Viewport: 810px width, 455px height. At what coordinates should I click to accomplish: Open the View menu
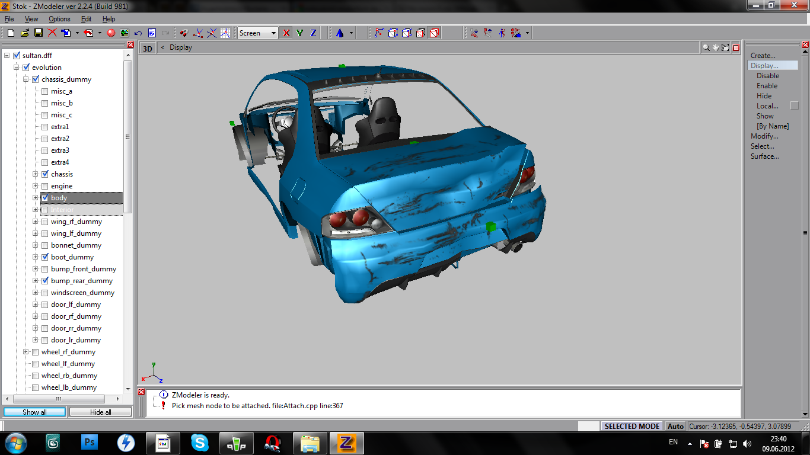pos(31,19)
